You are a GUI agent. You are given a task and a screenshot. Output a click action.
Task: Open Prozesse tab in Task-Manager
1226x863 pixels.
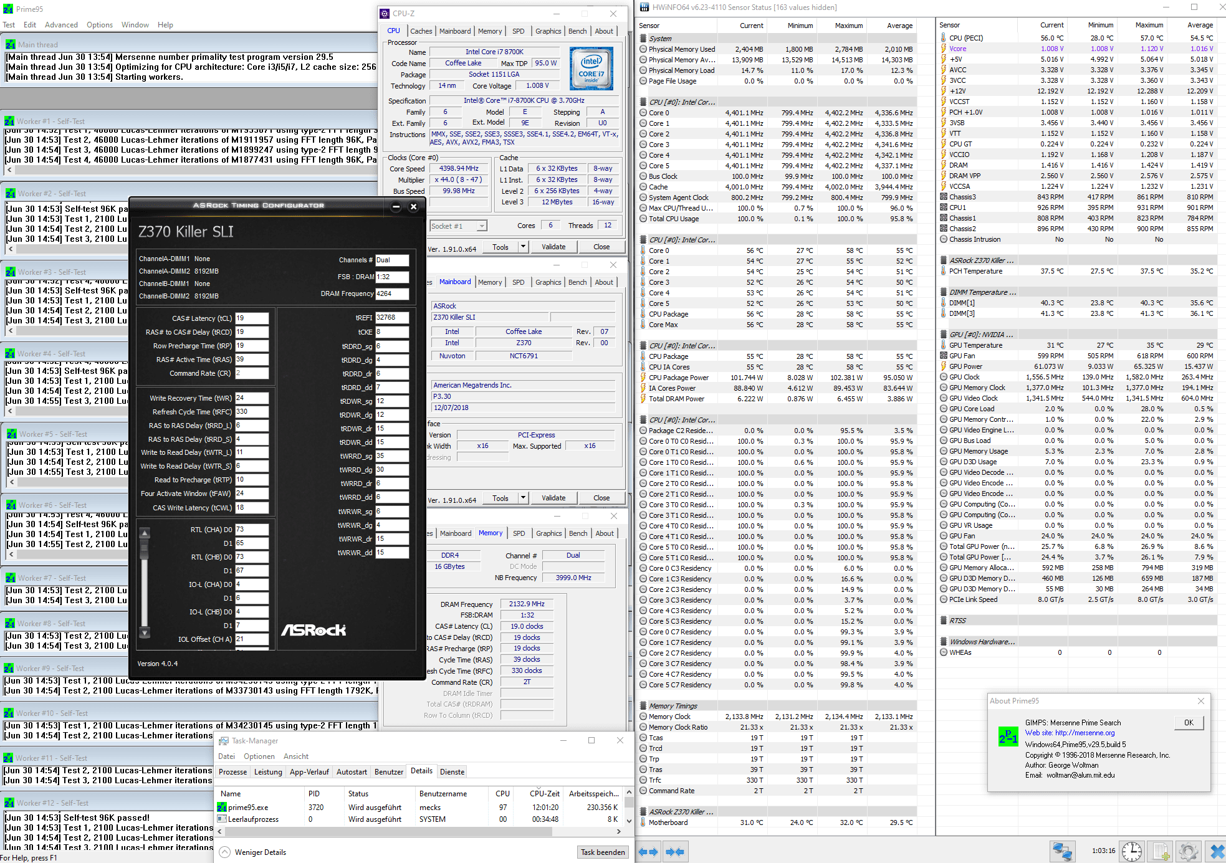pyautogui.click(x=233, y=772)
